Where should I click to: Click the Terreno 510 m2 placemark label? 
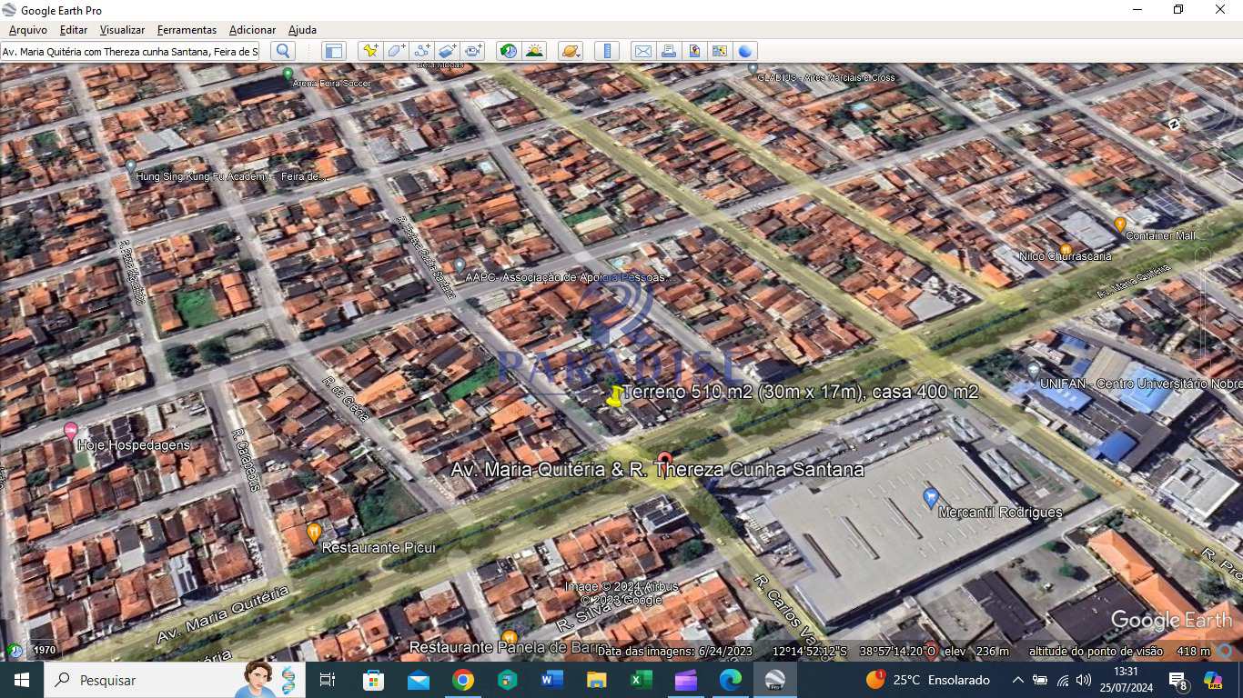(802, 393)
